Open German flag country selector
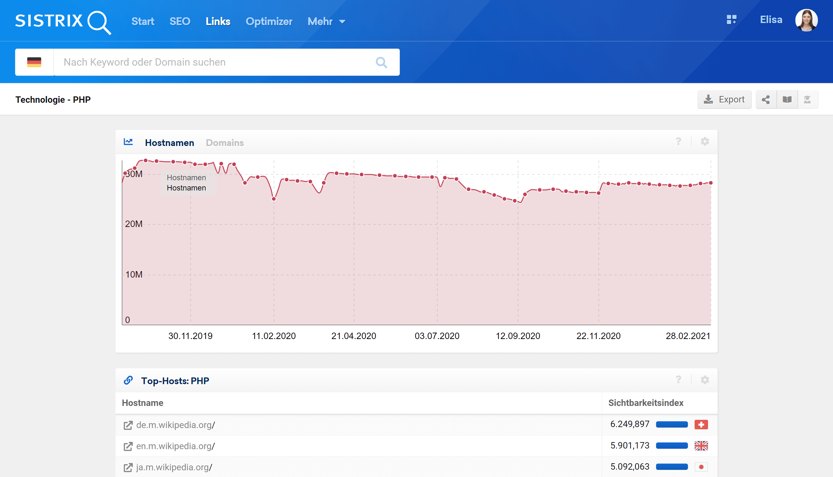Viewport: 833px width, 477px height. pyautogui.click(x=34, y=62)
